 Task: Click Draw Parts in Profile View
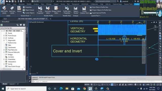(99, 7)
